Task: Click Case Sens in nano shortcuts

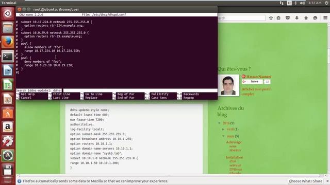Action: coord(159,98)
